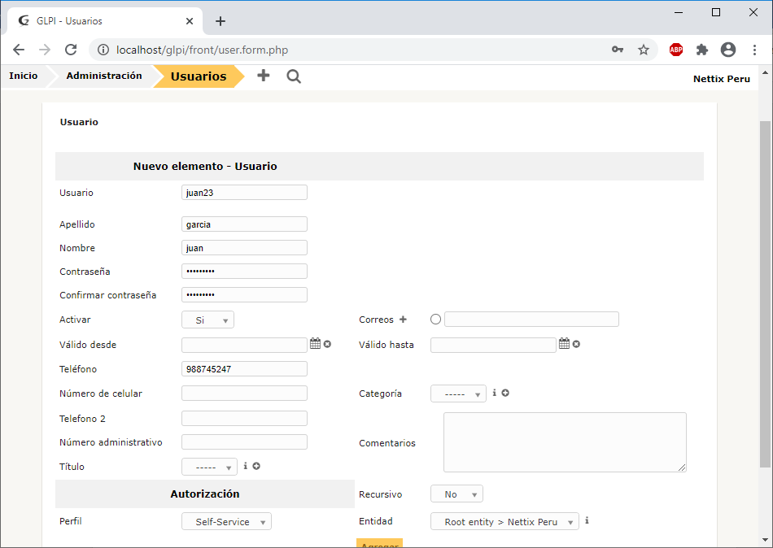Open the Entidad dropdown list

(x=504, y=522)
